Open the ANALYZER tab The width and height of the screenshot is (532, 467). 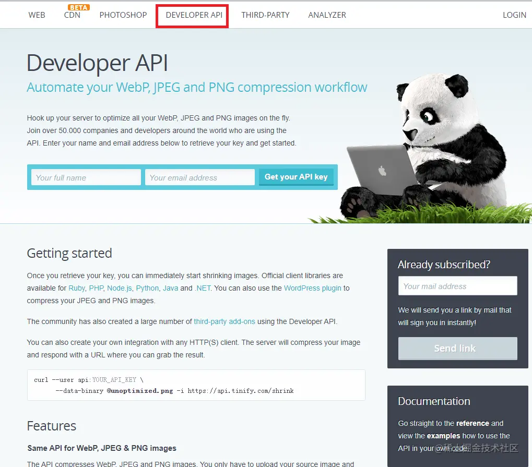tap(327, 15)
